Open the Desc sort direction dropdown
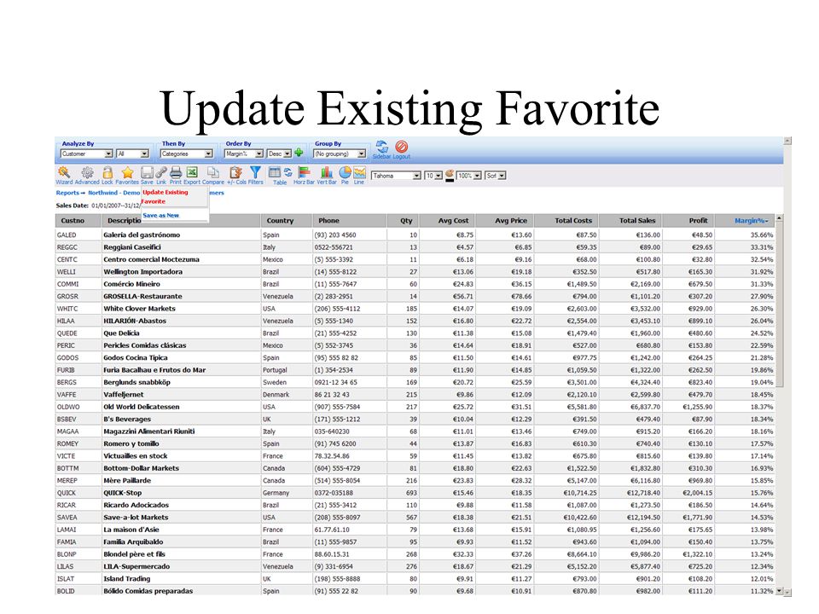The image size is (819, 614). pyautogui.click(x=280, y=153)
